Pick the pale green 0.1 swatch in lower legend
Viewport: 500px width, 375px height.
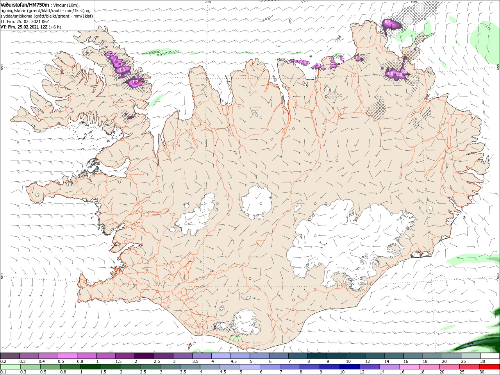(x=10, y=367)
